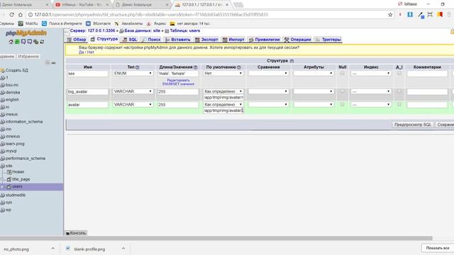Enable A_I checkbox for sex column

pyautogui.click(x=399, y=73)
